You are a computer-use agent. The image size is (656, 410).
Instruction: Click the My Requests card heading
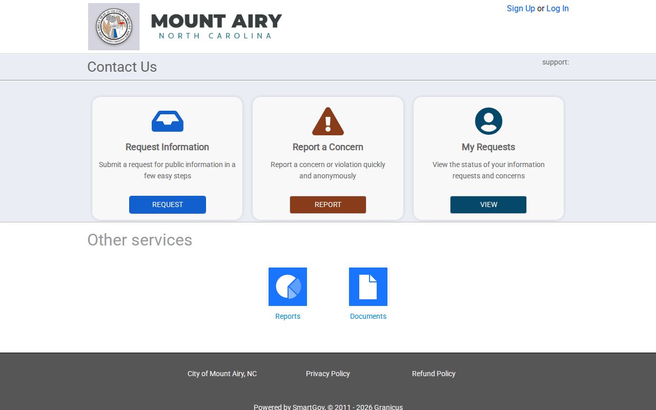[488, 147]
